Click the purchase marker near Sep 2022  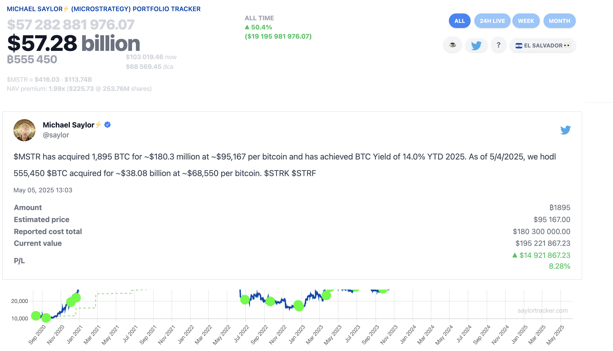[x=270, y=301]
